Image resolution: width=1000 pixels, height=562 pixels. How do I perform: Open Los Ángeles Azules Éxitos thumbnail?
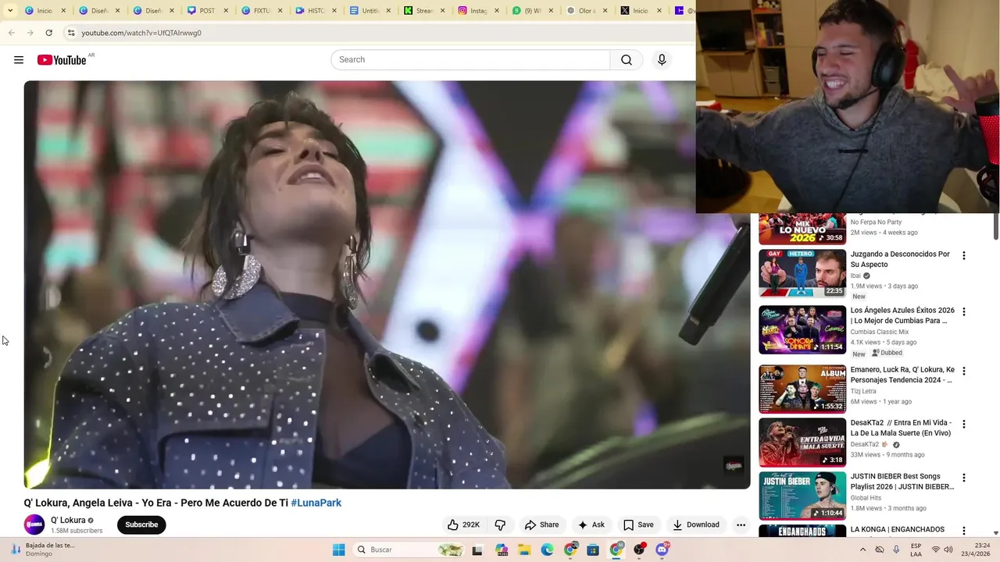point(802,329)
